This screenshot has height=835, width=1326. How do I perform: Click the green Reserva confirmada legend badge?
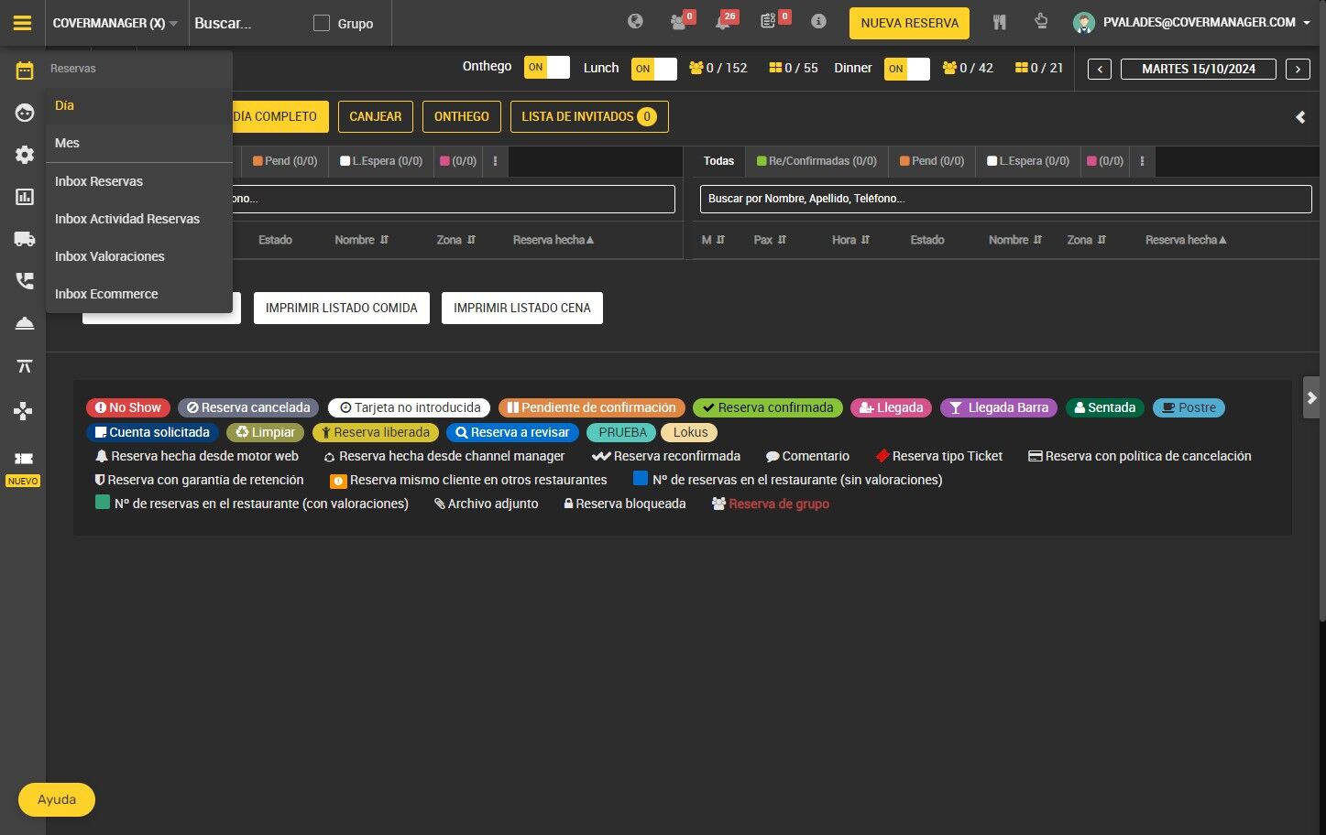pyautogui.click(x=768, y=407)
